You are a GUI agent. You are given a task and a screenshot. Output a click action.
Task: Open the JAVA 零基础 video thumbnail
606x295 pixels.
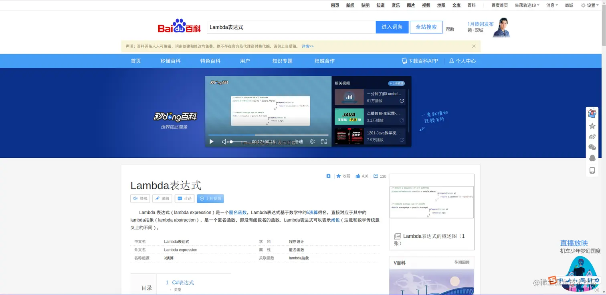(x=349, y=117)
